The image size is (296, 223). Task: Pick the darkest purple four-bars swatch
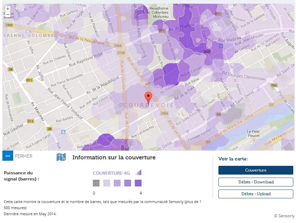pyautogui.click(x=138, y=183)
